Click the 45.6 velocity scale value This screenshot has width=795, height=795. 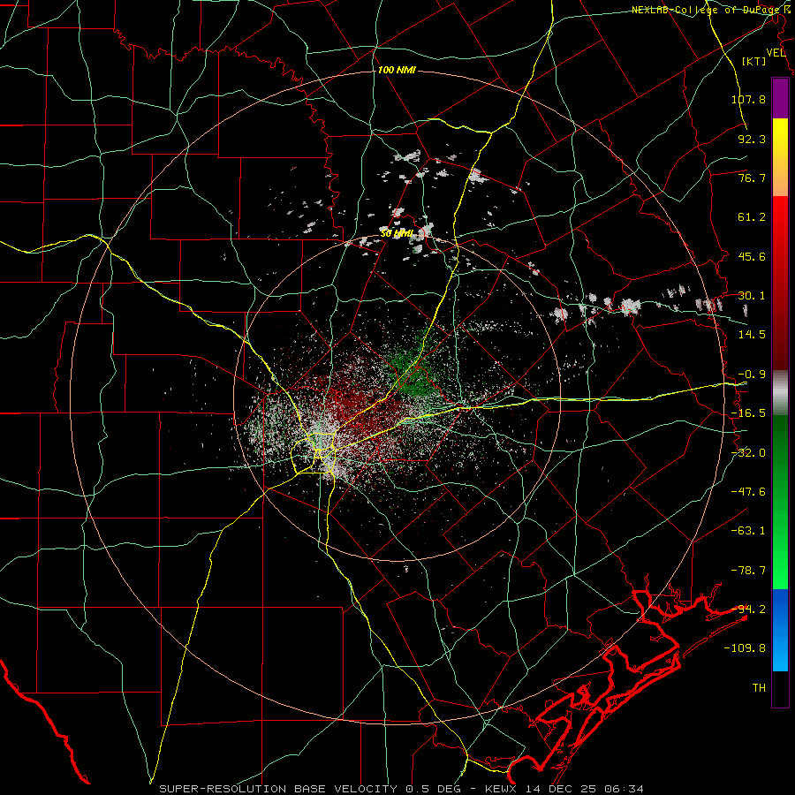tap(752, 256)
